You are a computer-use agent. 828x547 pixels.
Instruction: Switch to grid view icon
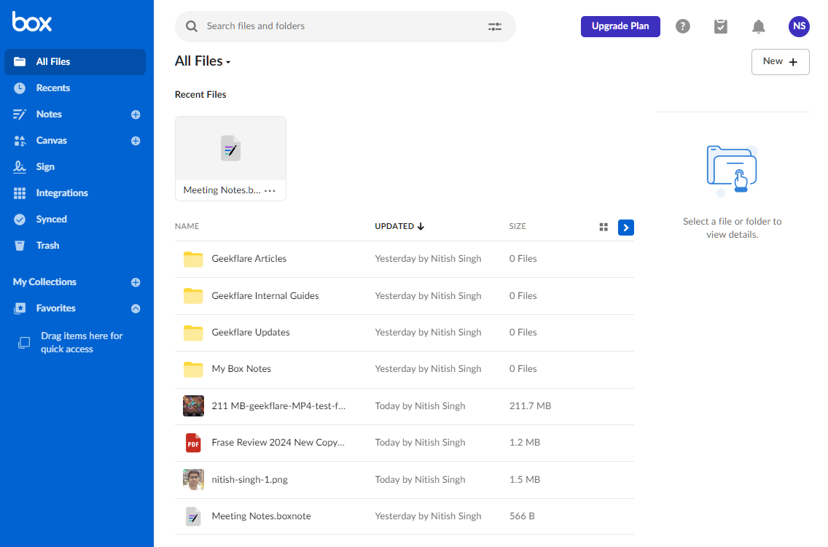click(x=604, y=228)
